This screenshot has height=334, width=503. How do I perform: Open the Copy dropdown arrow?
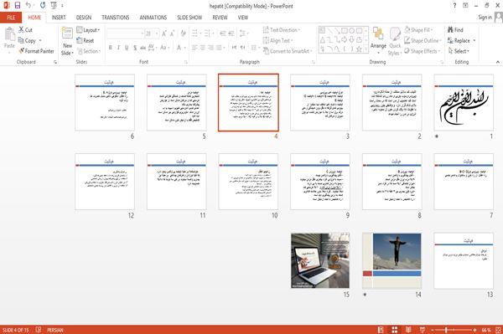point(40,41)
